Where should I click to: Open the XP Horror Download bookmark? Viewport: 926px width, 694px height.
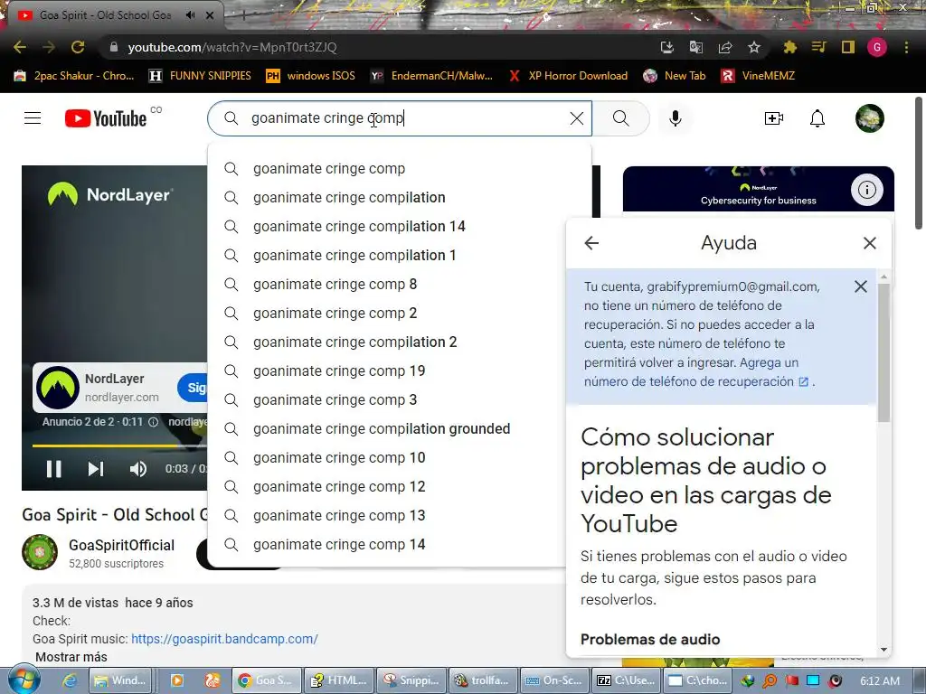click(x=568, y=76)
